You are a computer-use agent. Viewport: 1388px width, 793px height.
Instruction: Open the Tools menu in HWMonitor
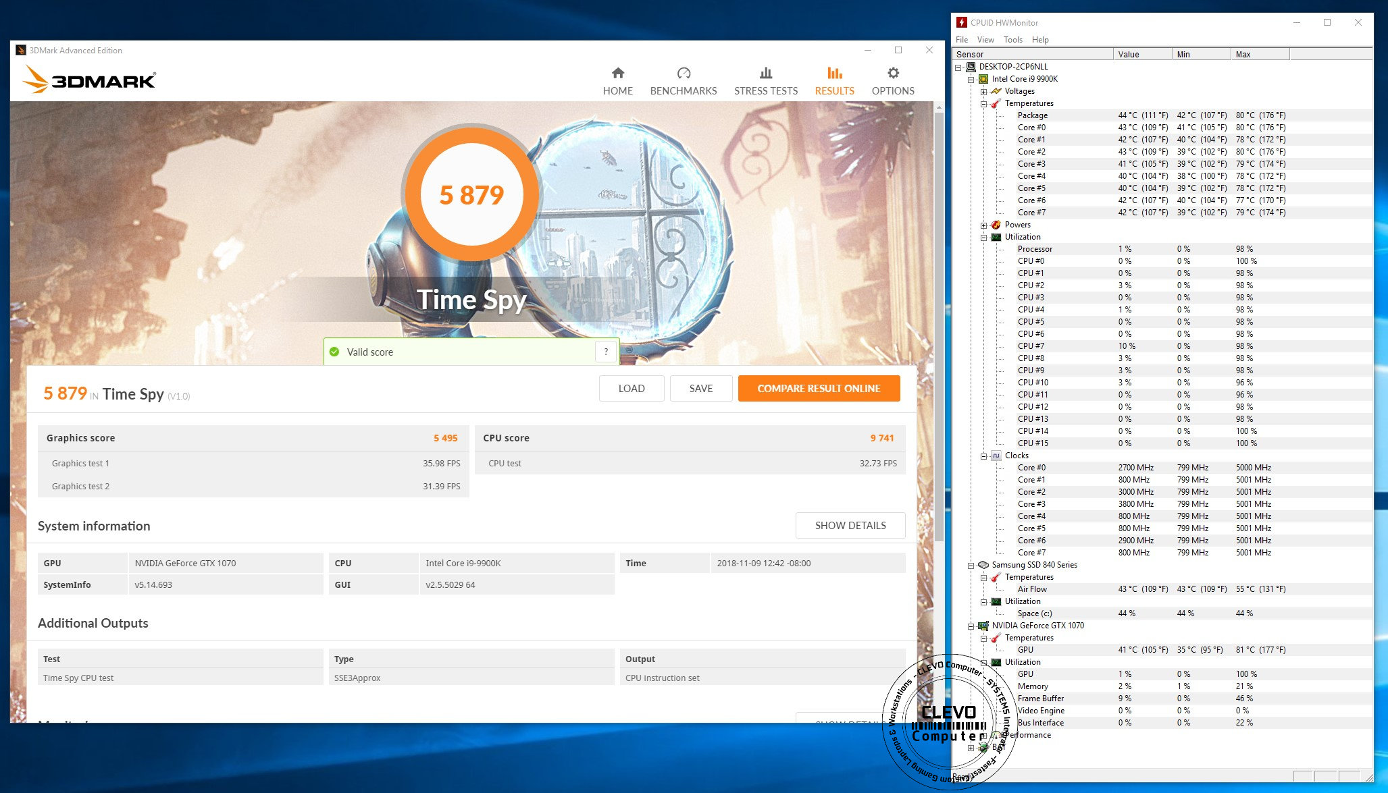tap(1012, 40)
